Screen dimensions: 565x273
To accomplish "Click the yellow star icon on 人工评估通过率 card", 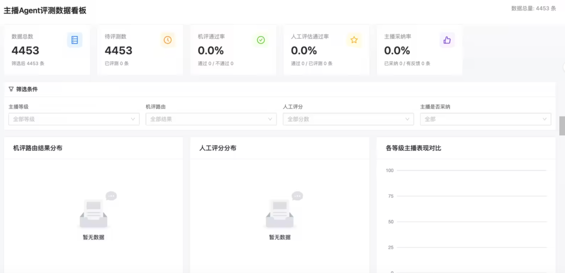I will click(x=354, y=40).
